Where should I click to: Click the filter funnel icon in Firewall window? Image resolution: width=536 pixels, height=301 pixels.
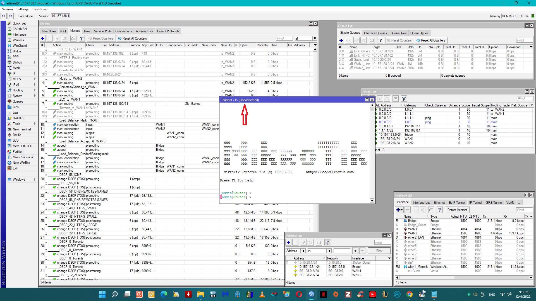tap(82, 38)
